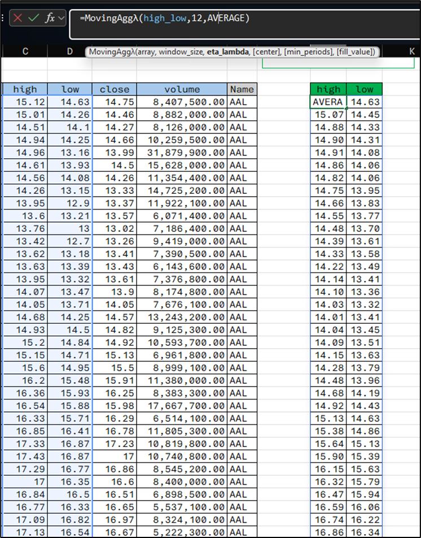
Task: Select the volume cell 17,667,700.00
Action: coord(182,406)
